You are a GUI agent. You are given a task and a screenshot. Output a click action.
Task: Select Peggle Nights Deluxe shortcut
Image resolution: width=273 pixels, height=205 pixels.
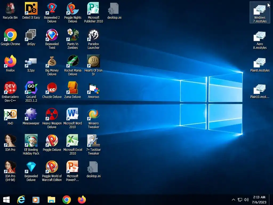73,13
